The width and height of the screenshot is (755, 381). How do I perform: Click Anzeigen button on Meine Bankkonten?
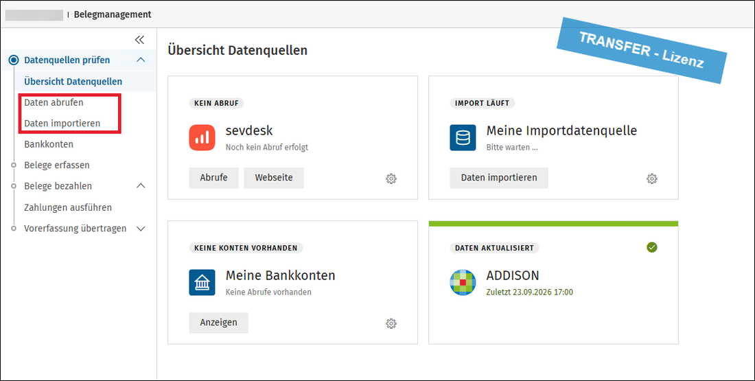coord(218,323)
